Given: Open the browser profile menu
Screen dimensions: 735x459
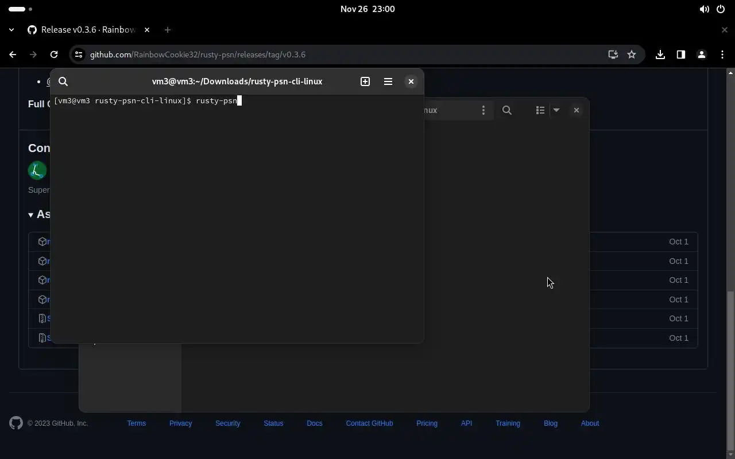Looking at the screenshot, I should click(x=702, y=55).
